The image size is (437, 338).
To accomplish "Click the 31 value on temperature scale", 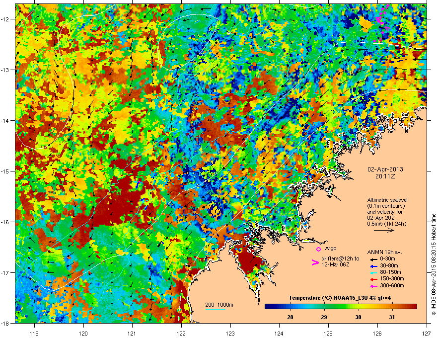I will (x=392, y=317).
